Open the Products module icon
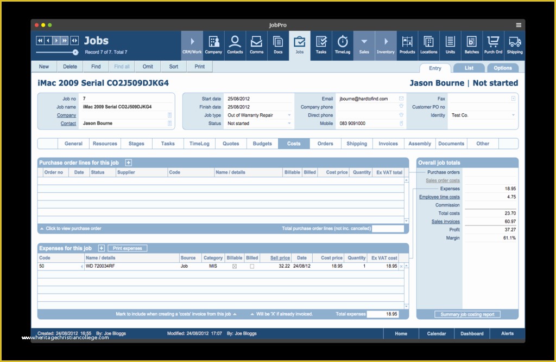Image resolution: width=556 pixels, height=362 pixels. [x=407, y=46]
